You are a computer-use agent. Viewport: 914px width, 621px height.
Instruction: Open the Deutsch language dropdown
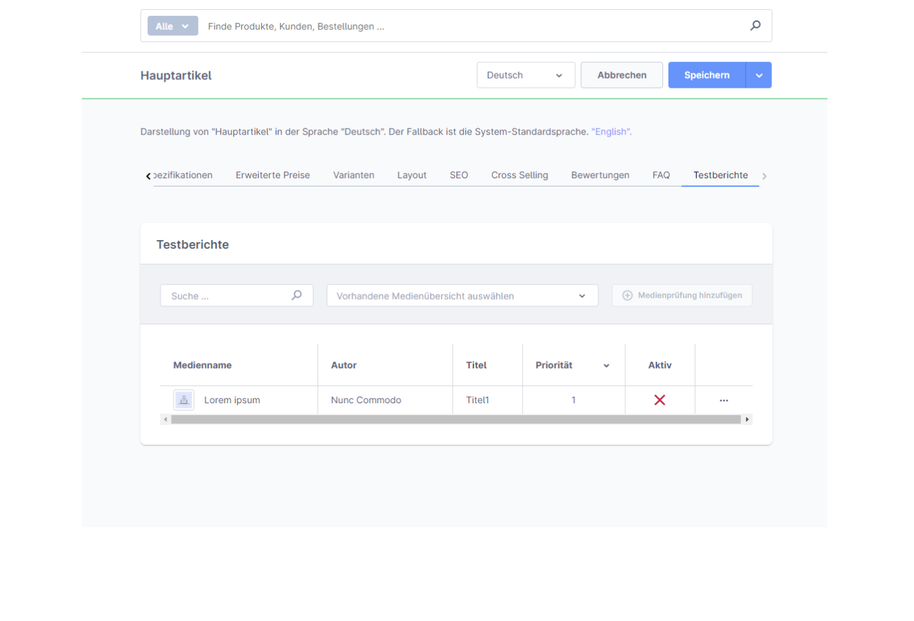(x=526, y=75)
